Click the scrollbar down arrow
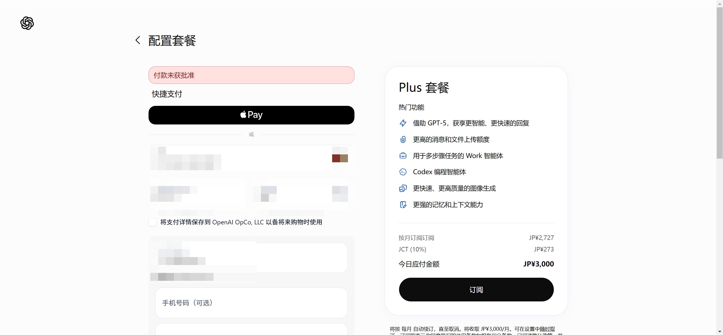 pyautogui.click(x=720, y=332)
